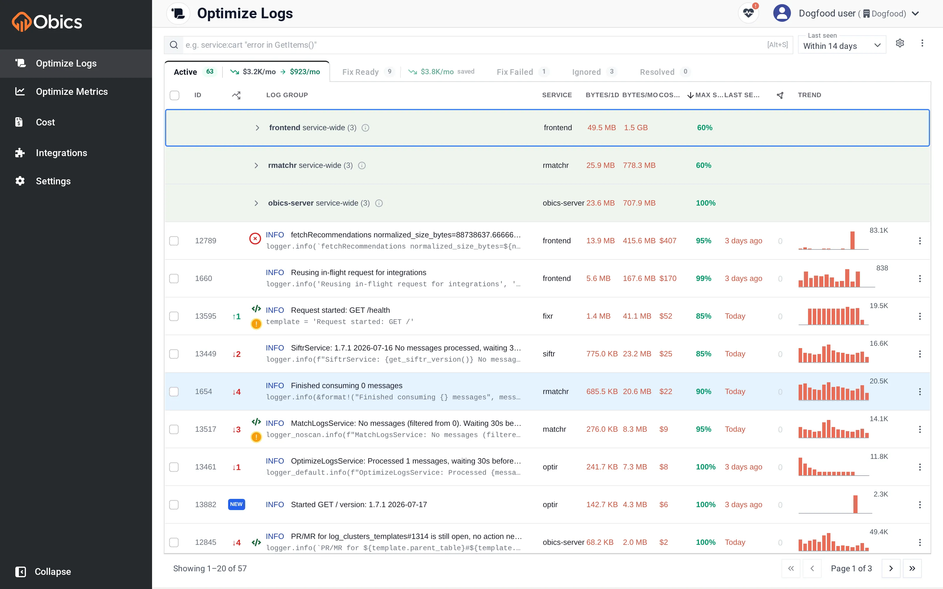Open the toolbar more-options menu by search
The image size is (943, 589).
pyautogui.click(x=922, y=43)
